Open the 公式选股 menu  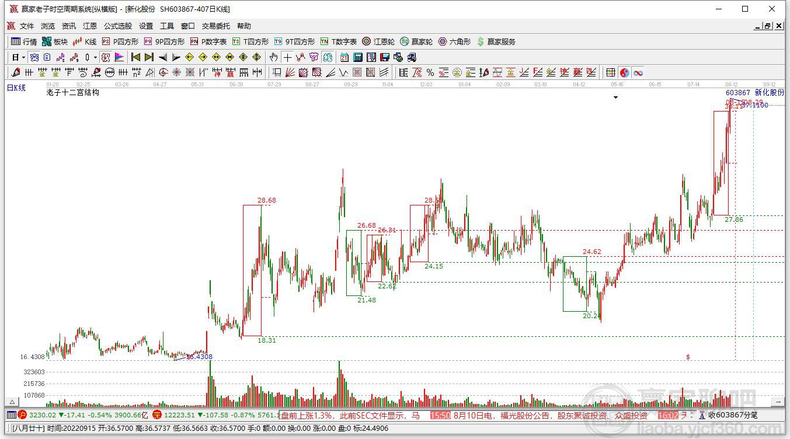click(x=118, y=26)
